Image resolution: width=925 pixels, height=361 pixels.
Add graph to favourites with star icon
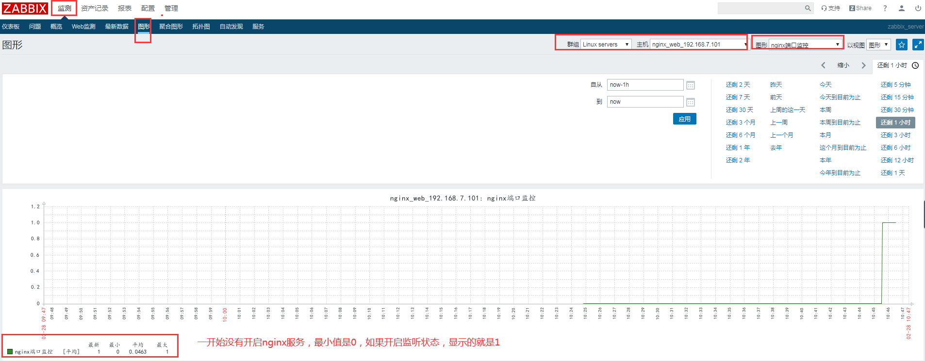point(902,45)
